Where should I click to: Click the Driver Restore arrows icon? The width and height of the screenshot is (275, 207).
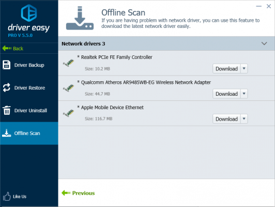point(7,87)
